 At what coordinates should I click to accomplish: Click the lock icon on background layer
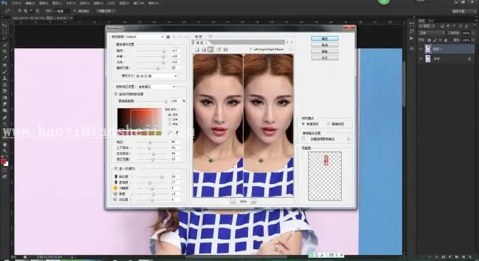click(469, 58)
